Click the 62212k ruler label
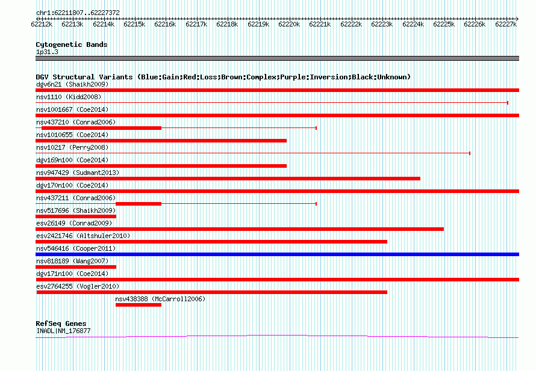The height and width of the screenshot is (371, 536). pyautogui.click(x=42, y=24)
